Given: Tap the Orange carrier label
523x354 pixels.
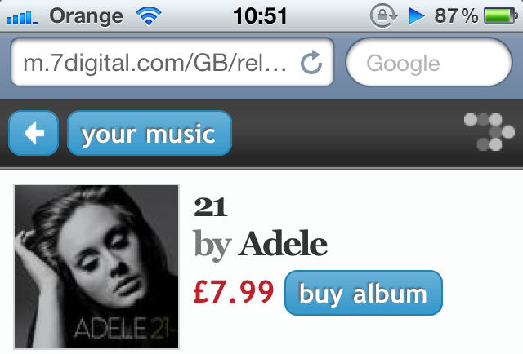Looking at the screenshot, I should [x=87, y=16].
